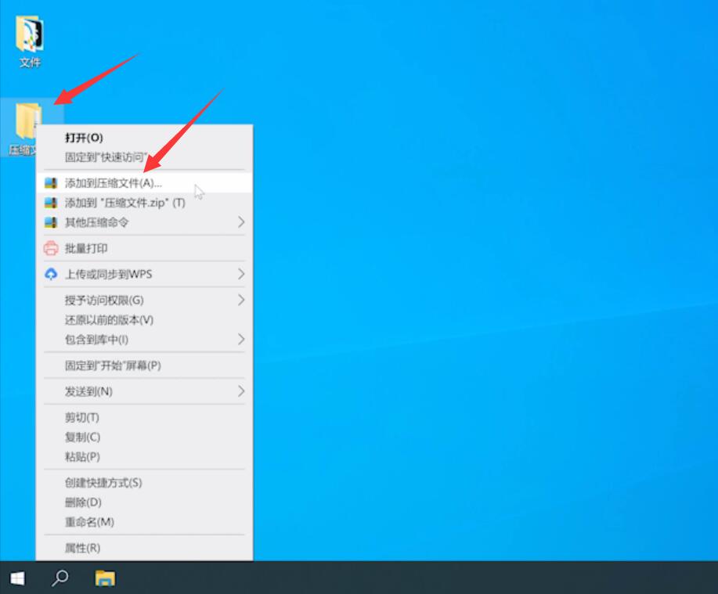This screenshot has width=718, height=594.
Task: Select 添加到压缩文件(A)... menu entry
Action: [x=144, y=183]
